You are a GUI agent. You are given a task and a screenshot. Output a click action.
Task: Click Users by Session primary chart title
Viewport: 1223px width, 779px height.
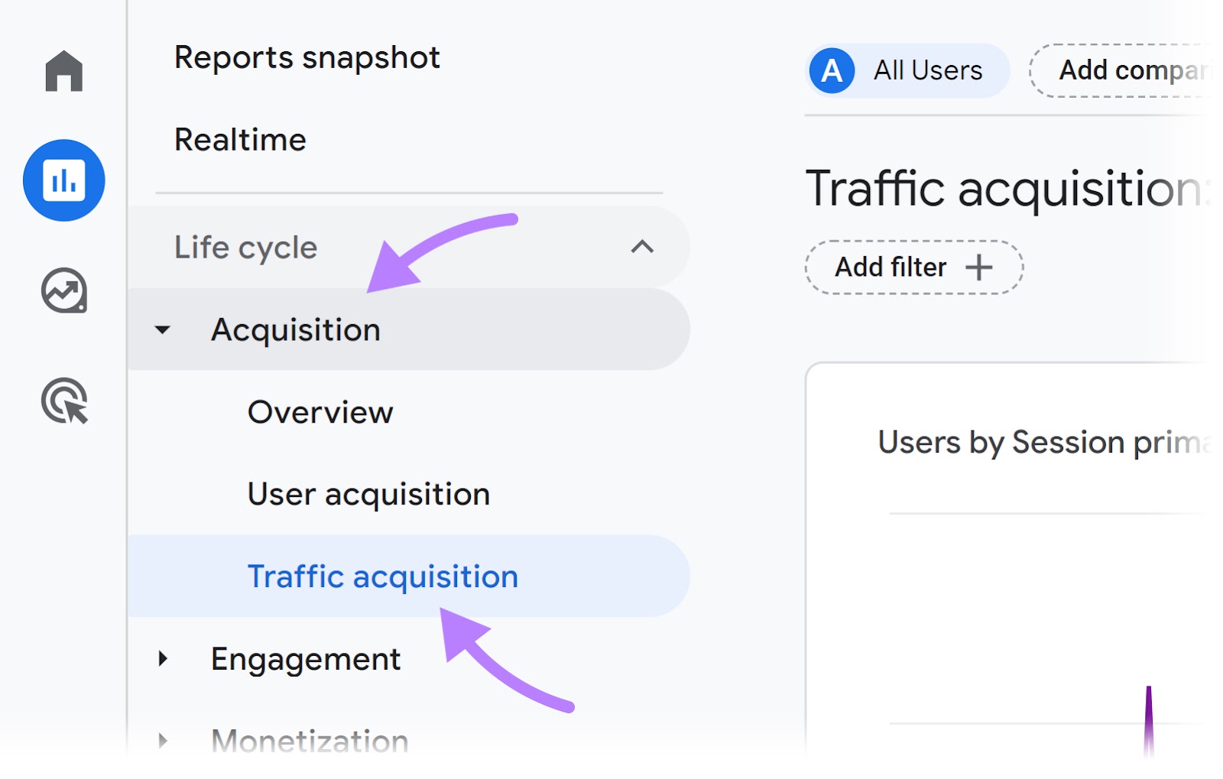click(x=1044, y=443)
